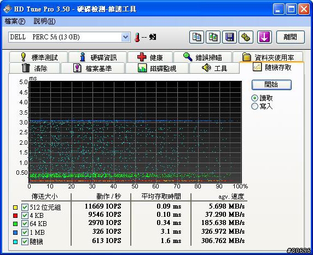The image size is (313, 255).
Task: Select the 寫入 radio button
Action: coord(254,106)
